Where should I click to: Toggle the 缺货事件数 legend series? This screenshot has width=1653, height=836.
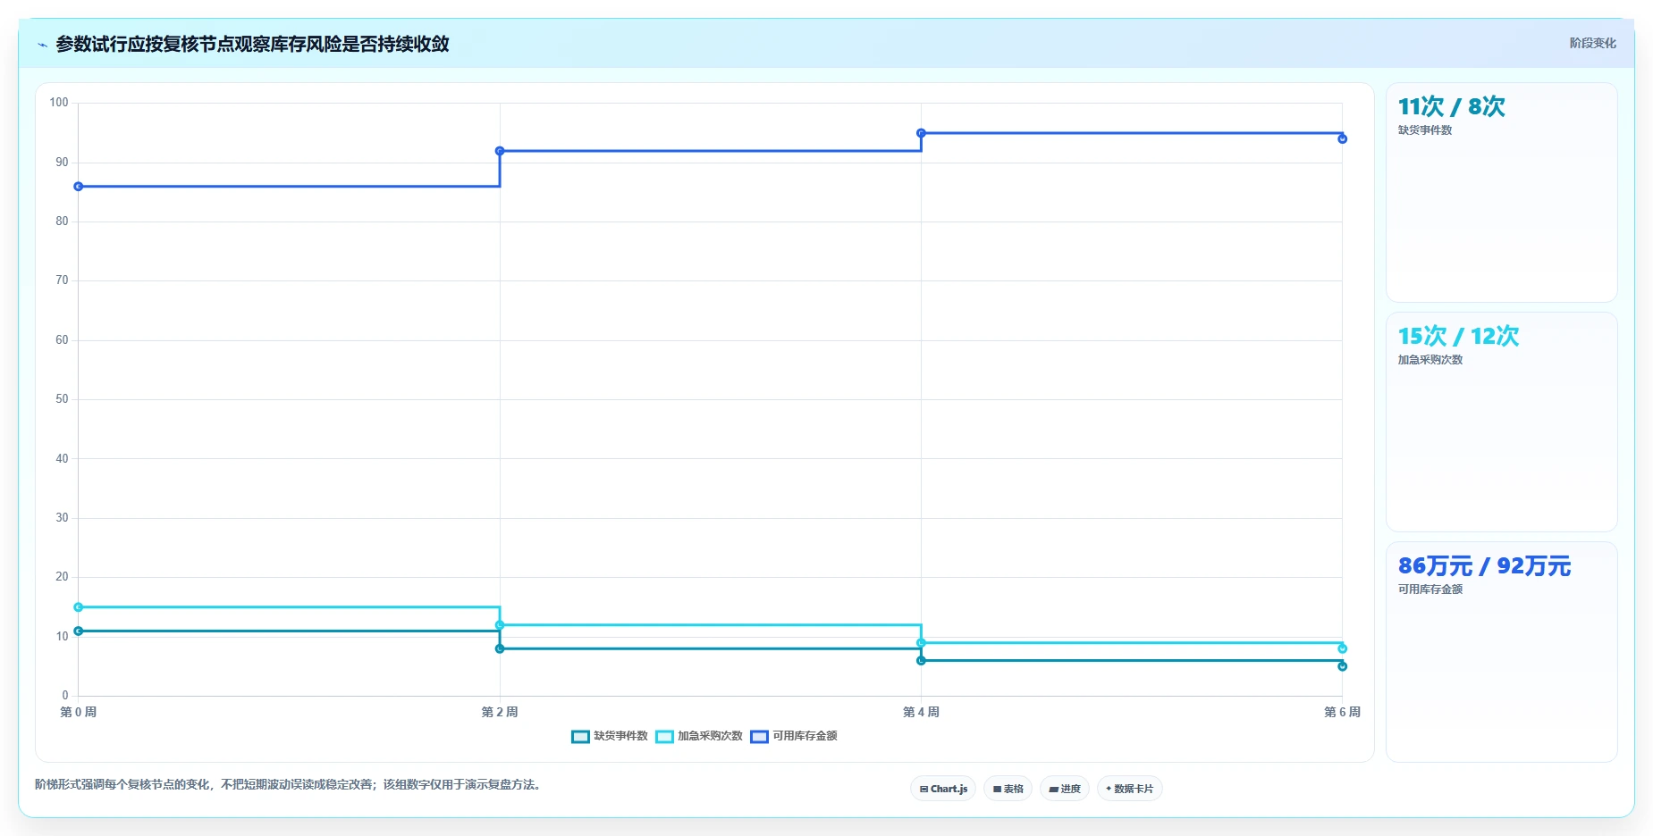[x=610, y=736]
